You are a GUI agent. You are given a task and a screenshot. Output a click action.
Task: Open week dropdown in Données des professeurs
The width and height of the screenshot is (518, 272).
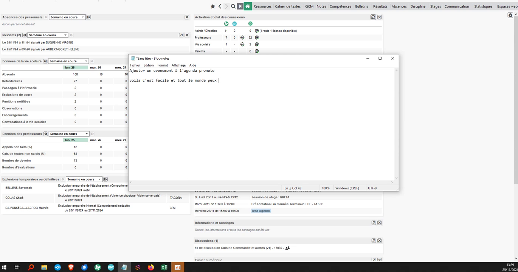[69, 134]
